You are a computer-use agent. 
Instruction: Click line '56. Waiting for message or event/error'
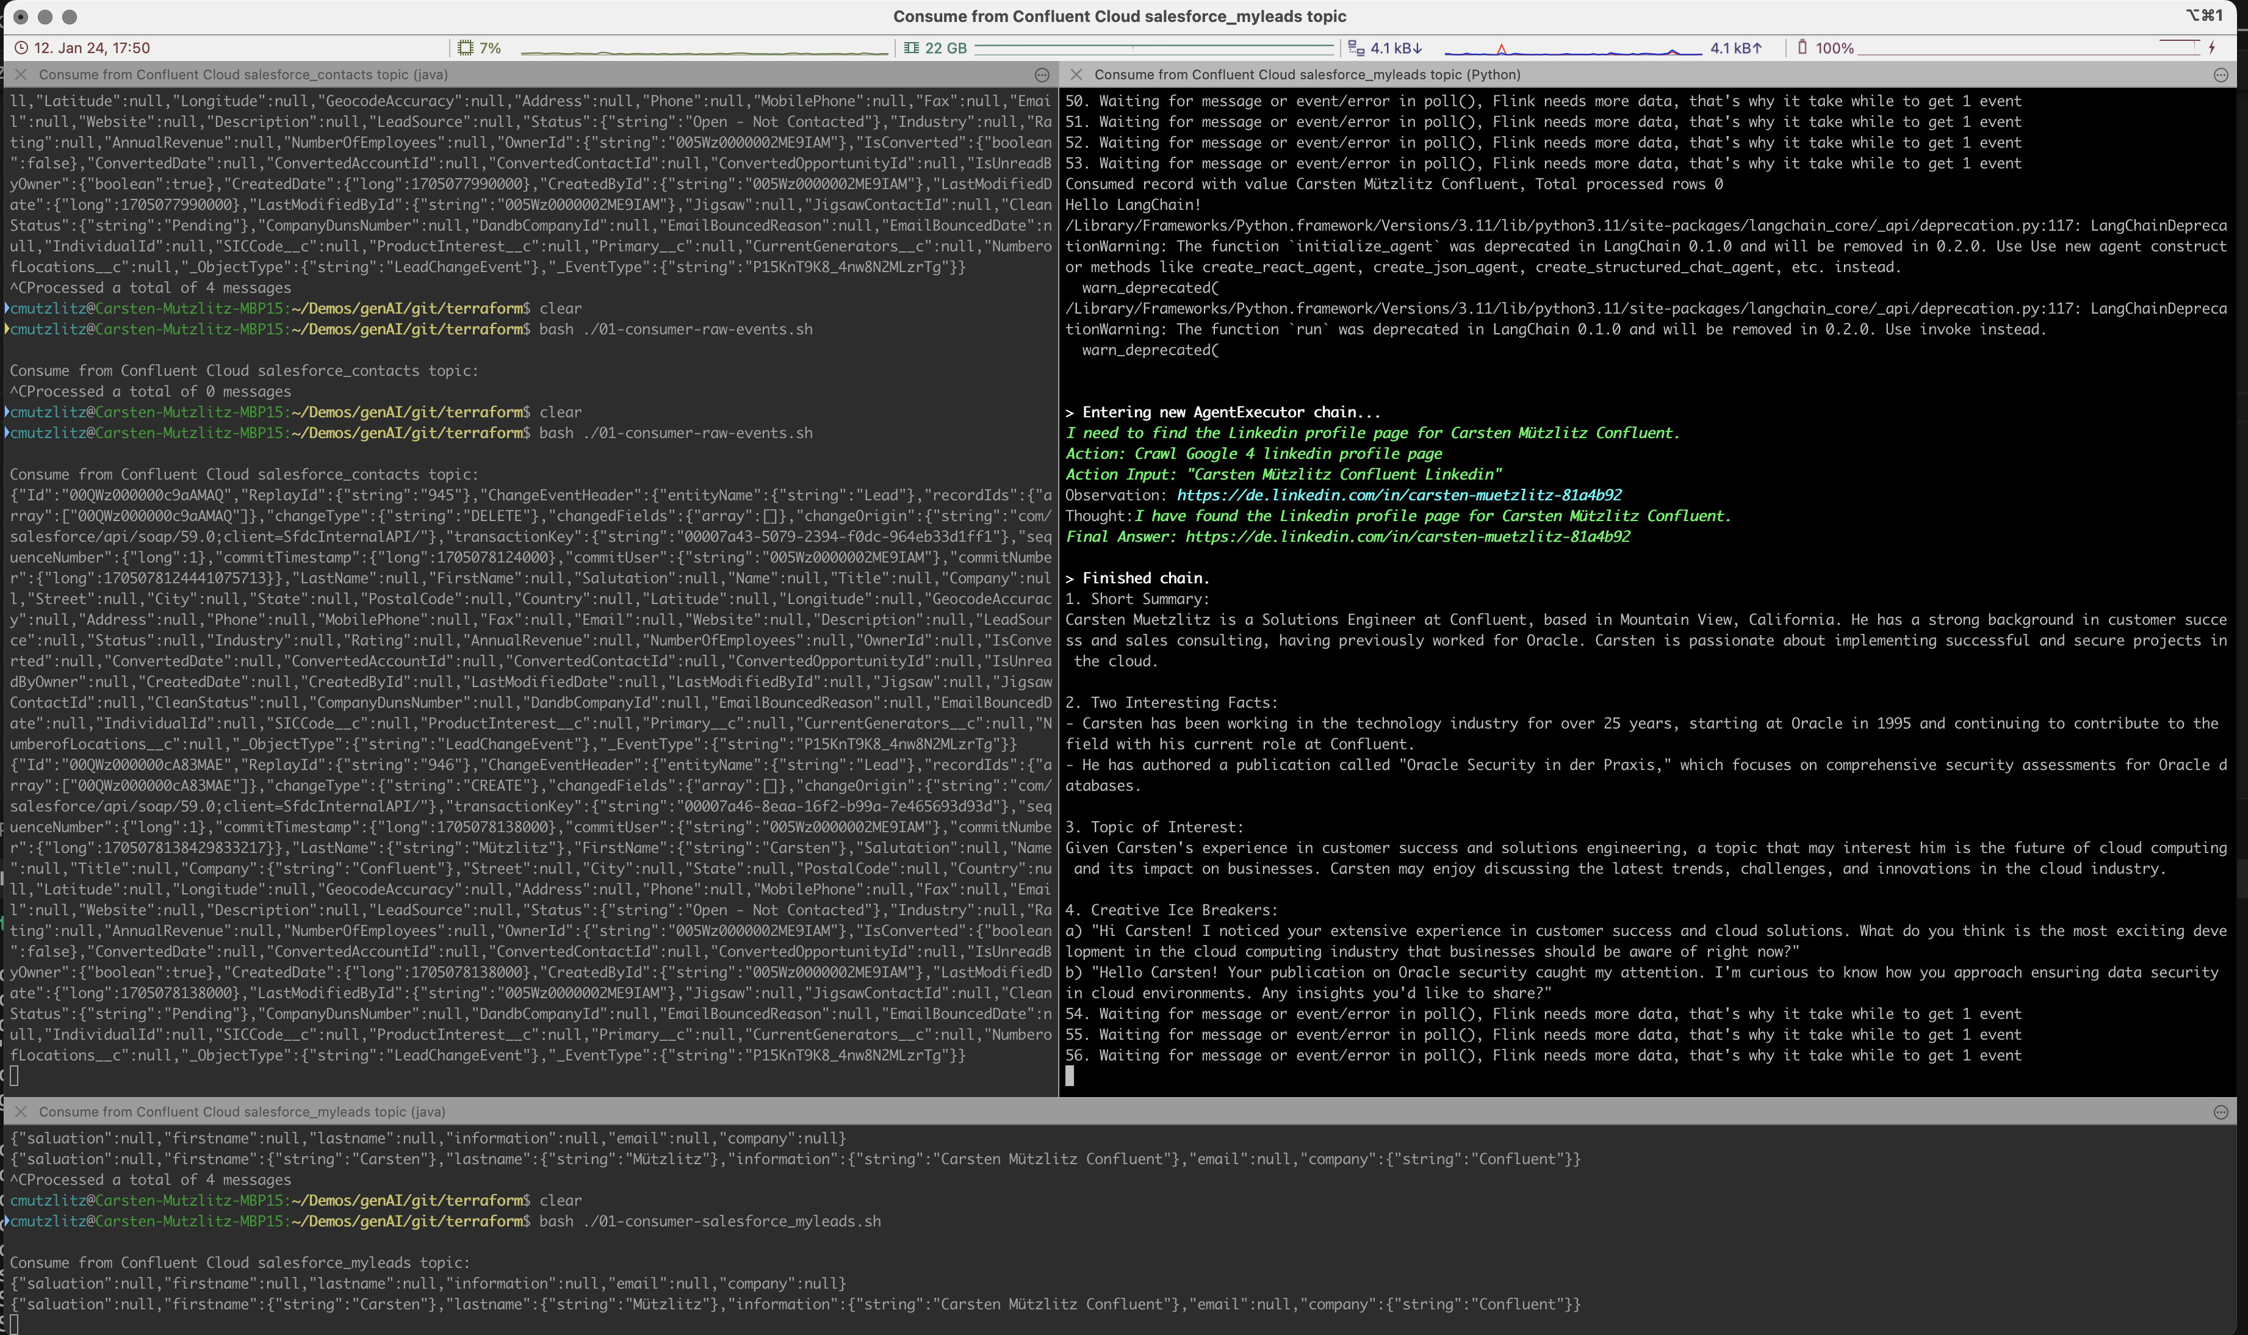[1543, 1055]
